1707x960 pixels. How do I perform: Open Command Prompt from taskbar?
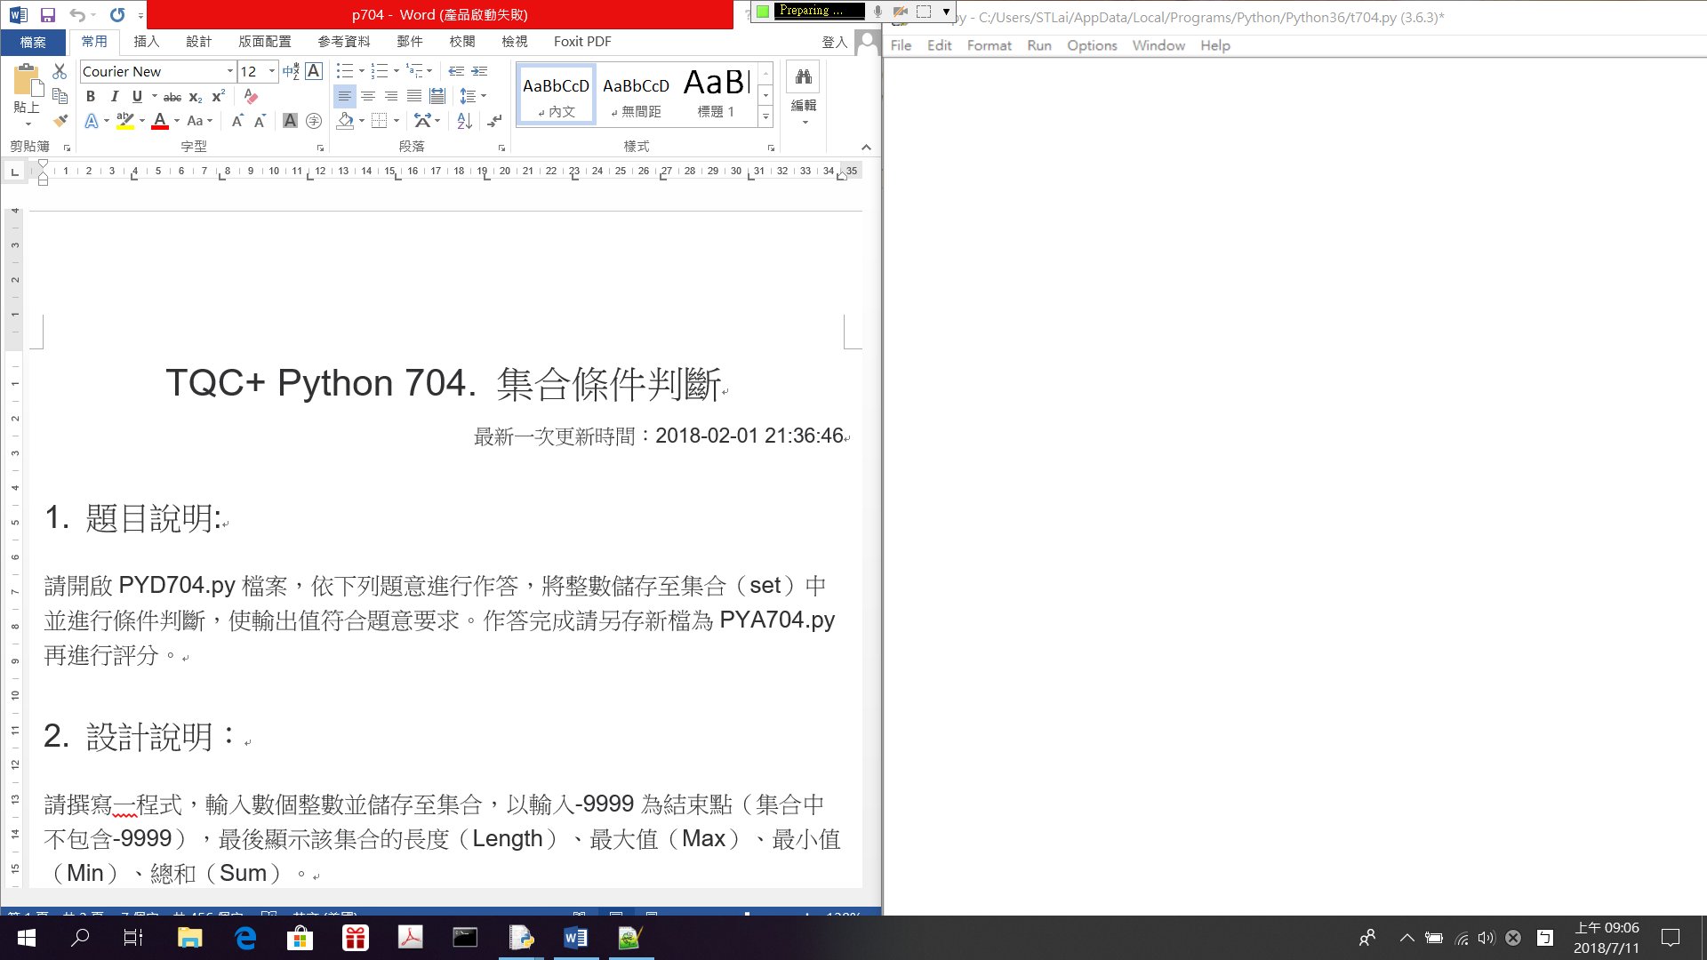tap(465, 937)
